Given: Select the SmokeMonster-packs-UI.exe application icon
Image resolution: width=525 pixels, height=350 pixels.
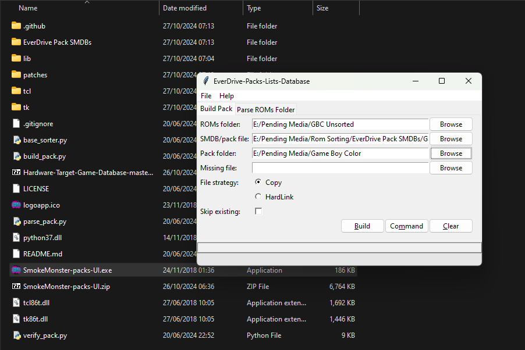Looking at the screenshot, I should click(16, 270).
